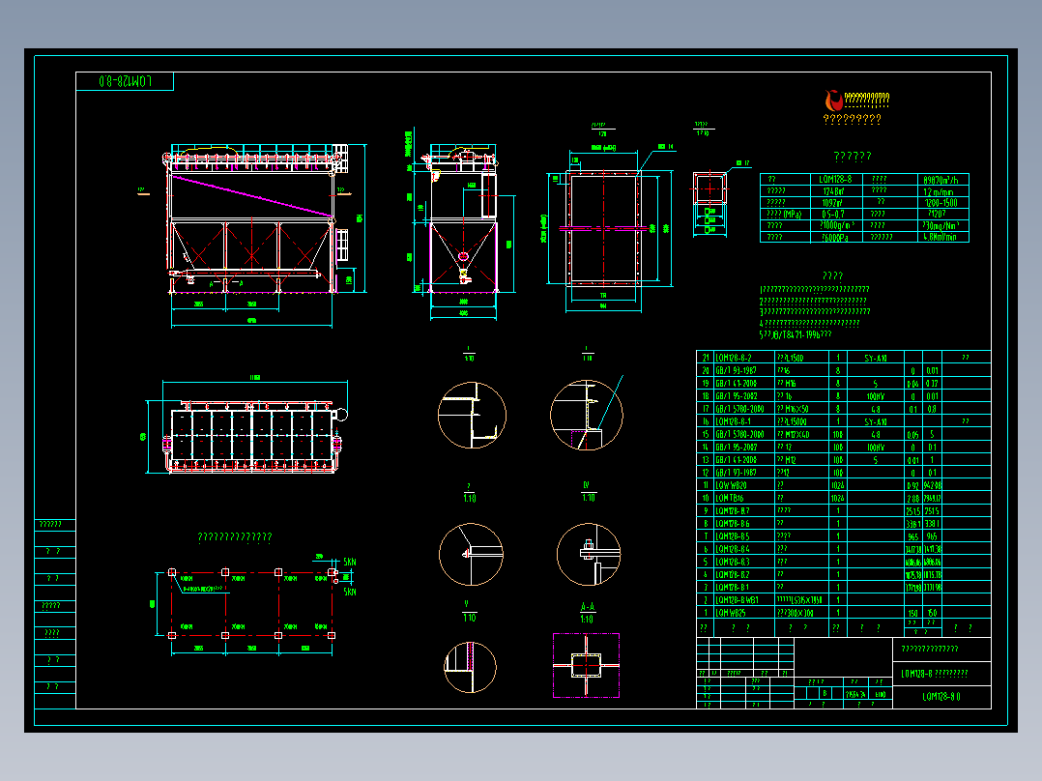Click the LQM128-8.3 cell in row 5
This screenshot has width=1042, height=781.
744,562
